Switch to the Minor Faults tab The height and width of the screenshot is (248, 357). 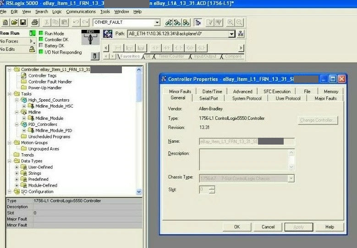coord(180,92)
